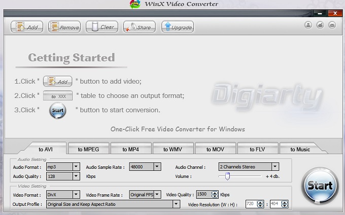Click the '+ 4 db.' volume value

[272, 176]
